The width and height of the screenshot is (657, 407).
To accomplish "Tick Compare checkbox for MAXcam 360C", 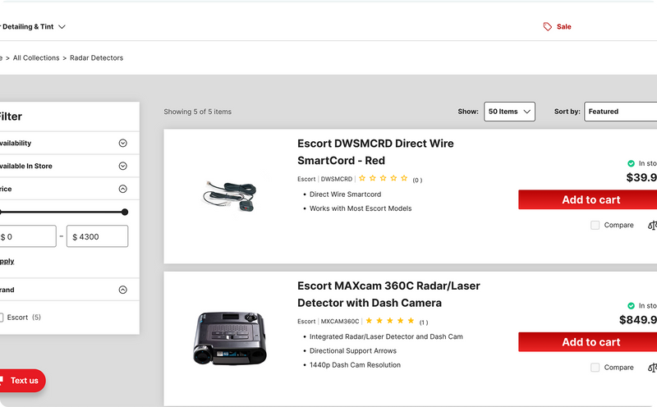I will coord(595,368).
